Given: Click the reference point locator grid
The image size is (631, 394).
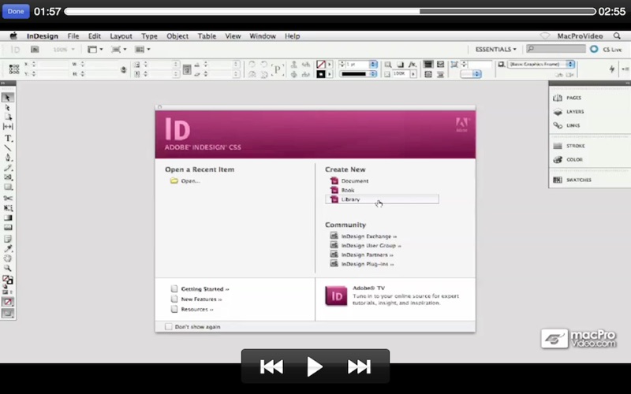Looking at the screenshot, I should (14, 69).
